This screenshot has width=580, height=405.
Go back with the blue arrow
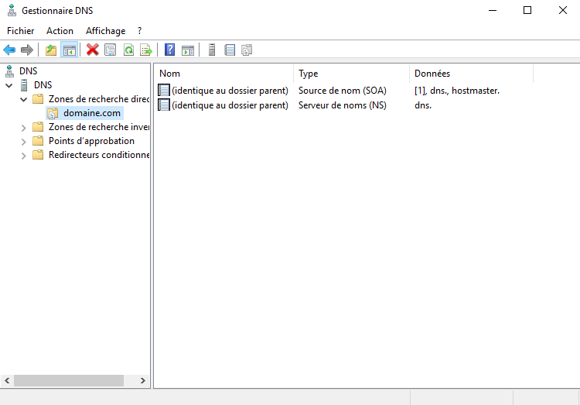(9, 50)
